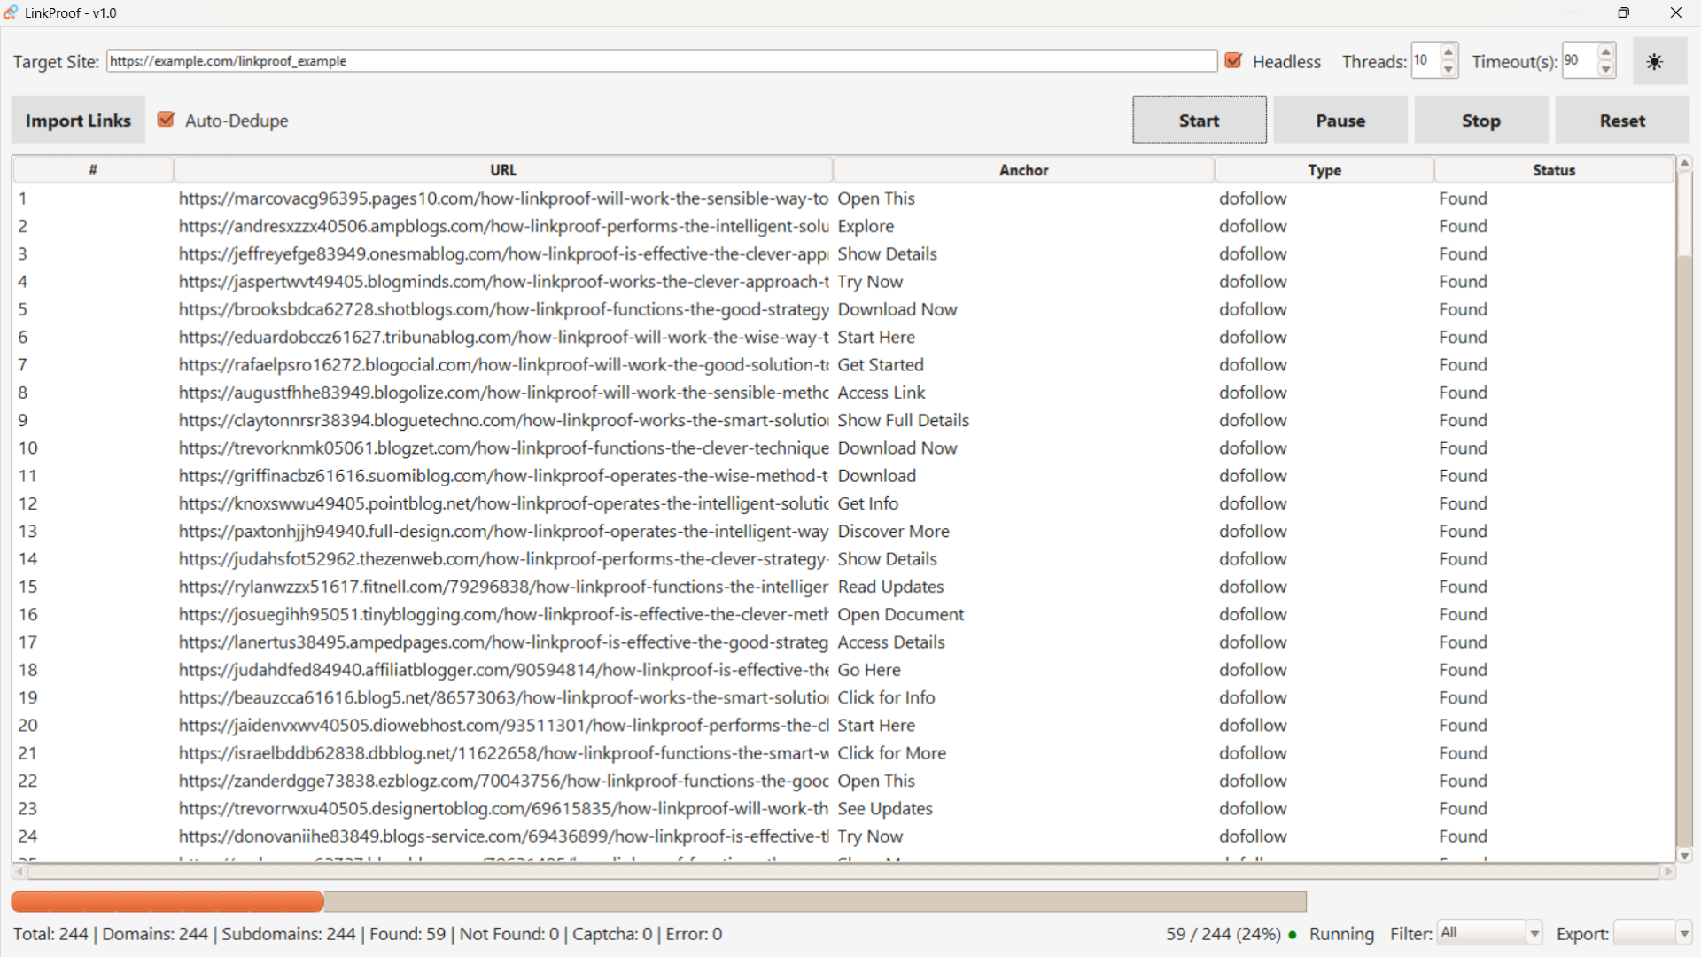Click the 'Get Started' anchor cell
The width and height of the screenshot is (1701, 957).
tap(881, 365)
